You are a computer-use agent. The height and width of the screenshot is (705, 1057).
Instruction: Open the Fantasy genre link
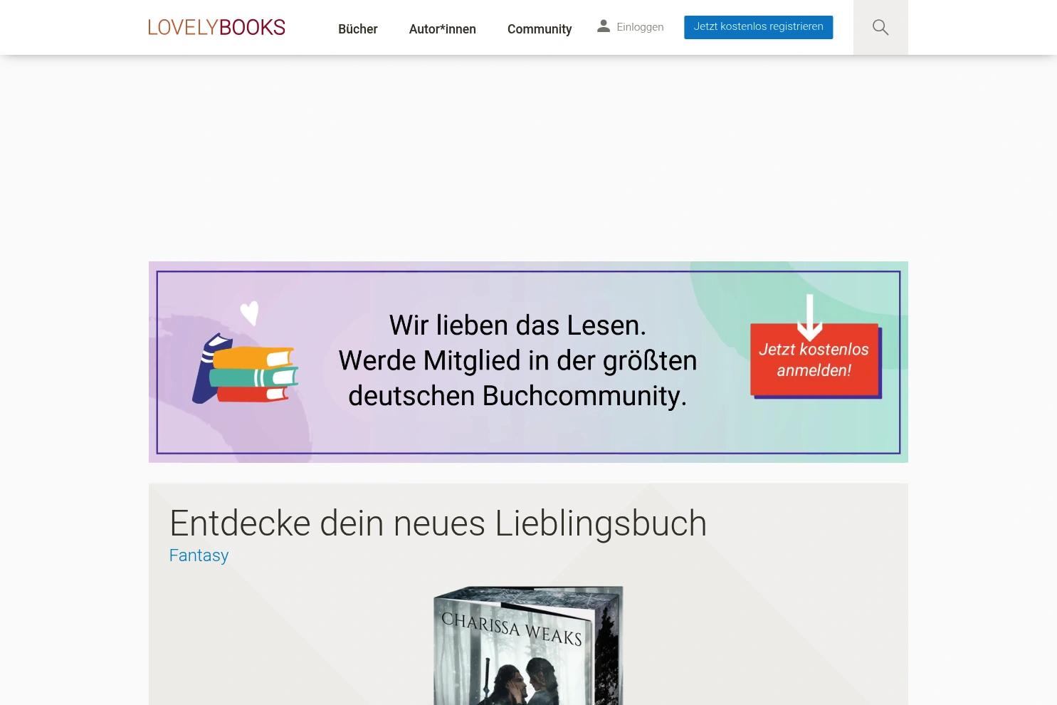click(x=199, y=555)
